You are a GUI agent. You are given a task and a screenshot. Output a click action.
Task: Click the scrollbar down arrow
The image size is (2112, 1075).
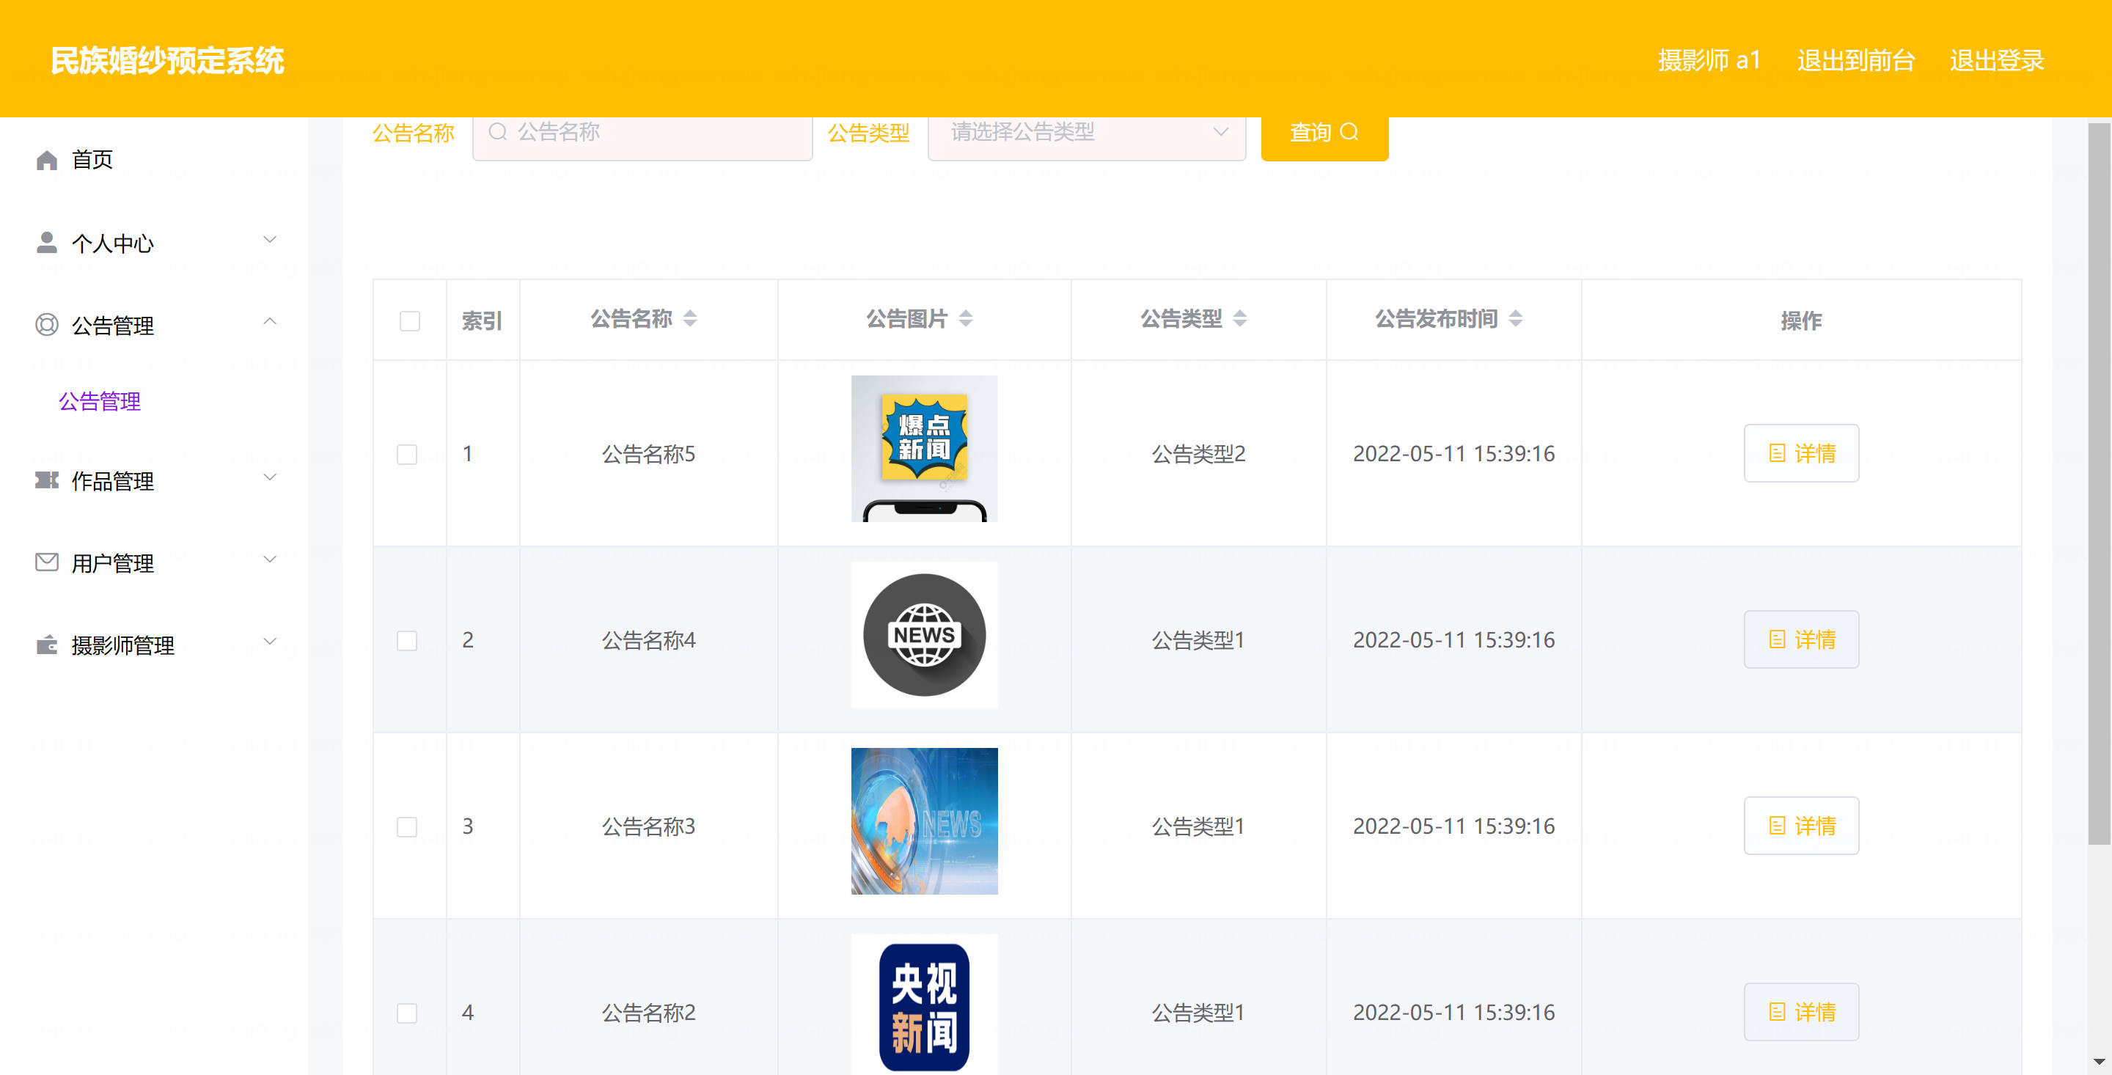click(x=2099, y=1063)
